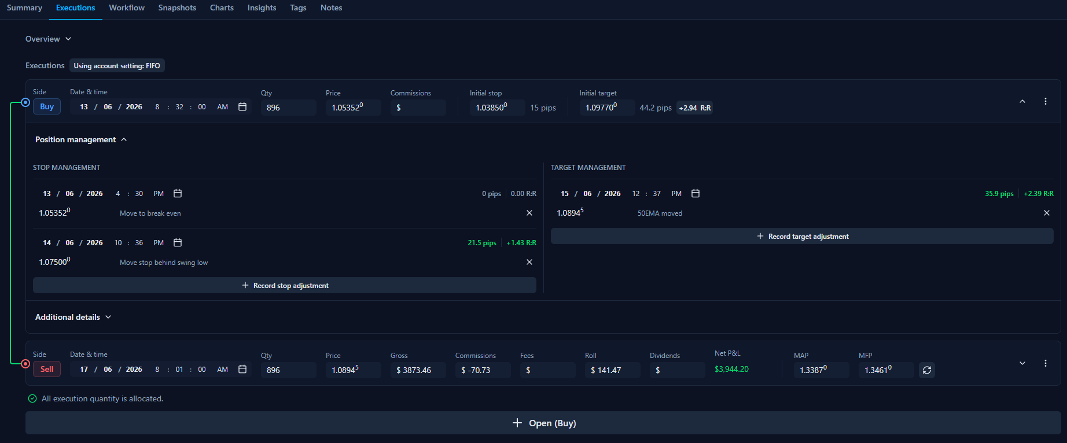Edit the MFP 1.3461 field

click(x=886, y=370)
